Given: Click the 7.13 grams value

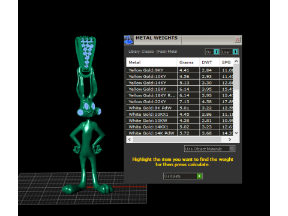Looking at the screenshot, I should [x=184, y=101].
